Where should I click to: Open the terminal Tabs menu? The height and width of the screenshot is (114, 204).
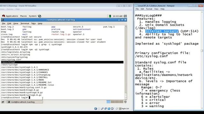(x=33, y=23)
